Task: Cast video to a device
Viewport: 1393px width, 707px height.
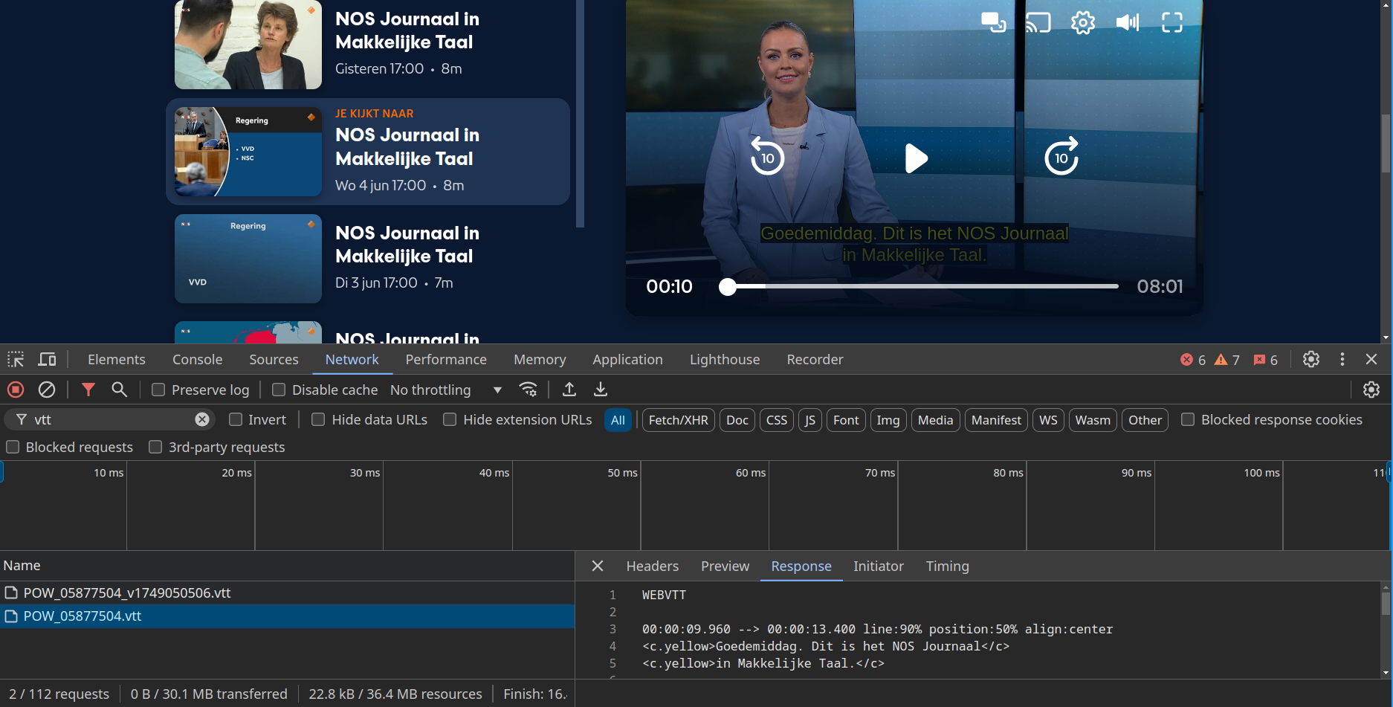Action: tap(1038, 22)
